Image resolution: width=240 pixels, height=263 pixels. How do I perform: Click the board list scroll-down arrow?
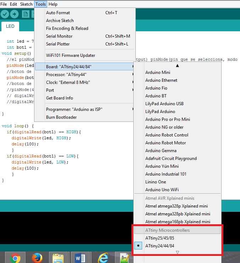point(178,252)
